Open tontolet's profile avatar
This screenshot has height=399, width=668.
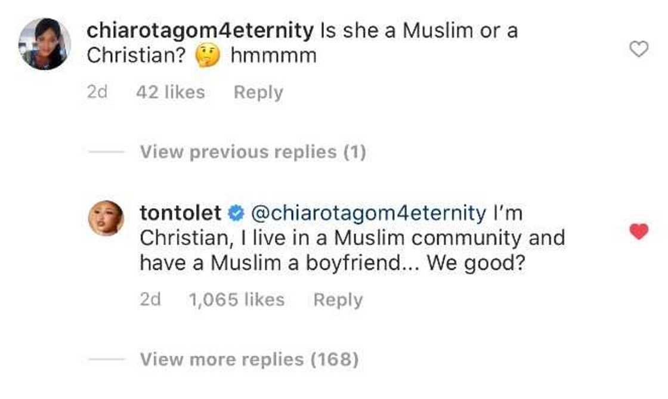106,218
